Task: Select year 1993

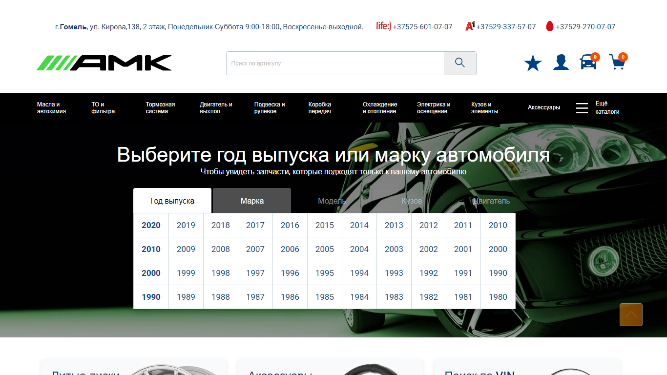Action: tap(394, 273)
